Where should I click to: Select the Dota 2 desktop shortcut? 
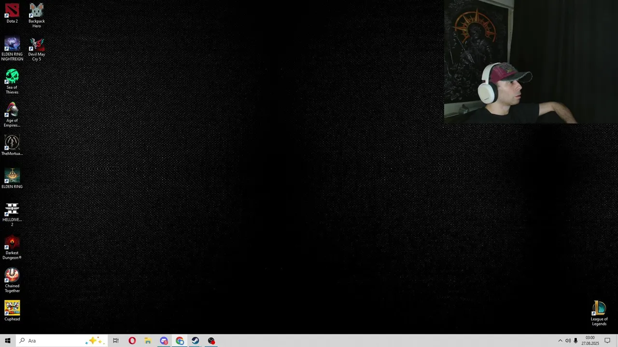click(12, 13)
